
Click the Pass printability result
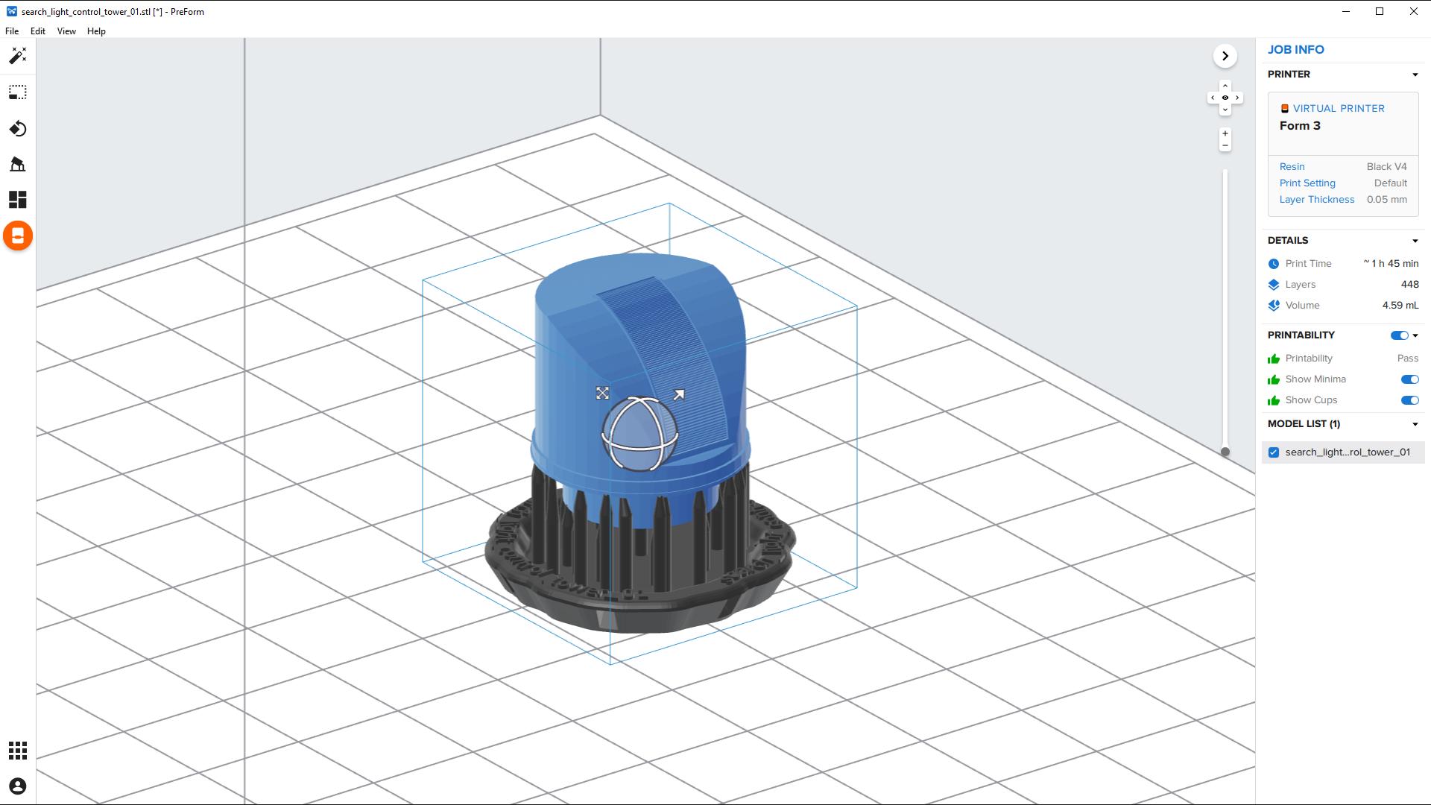pyautogui.click(x=1407, y=359)
